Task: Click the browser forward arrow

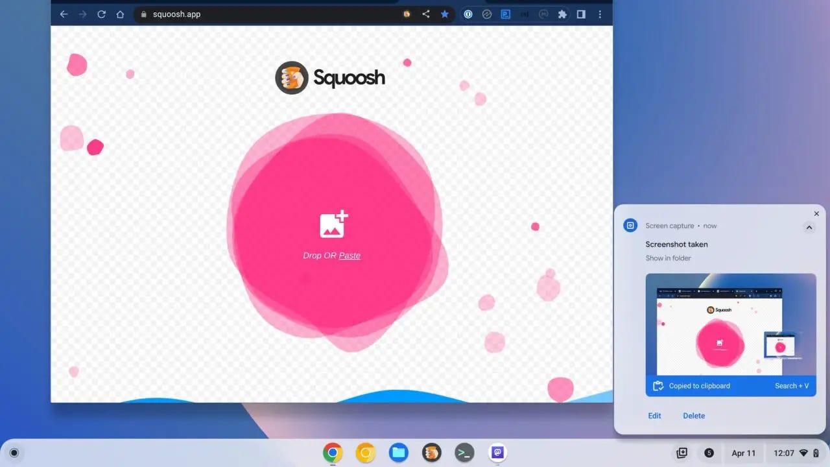Action: point(82,14)
